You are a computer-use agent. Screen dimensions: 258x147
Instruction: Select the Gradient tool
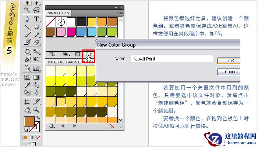[x=36, y=77]
